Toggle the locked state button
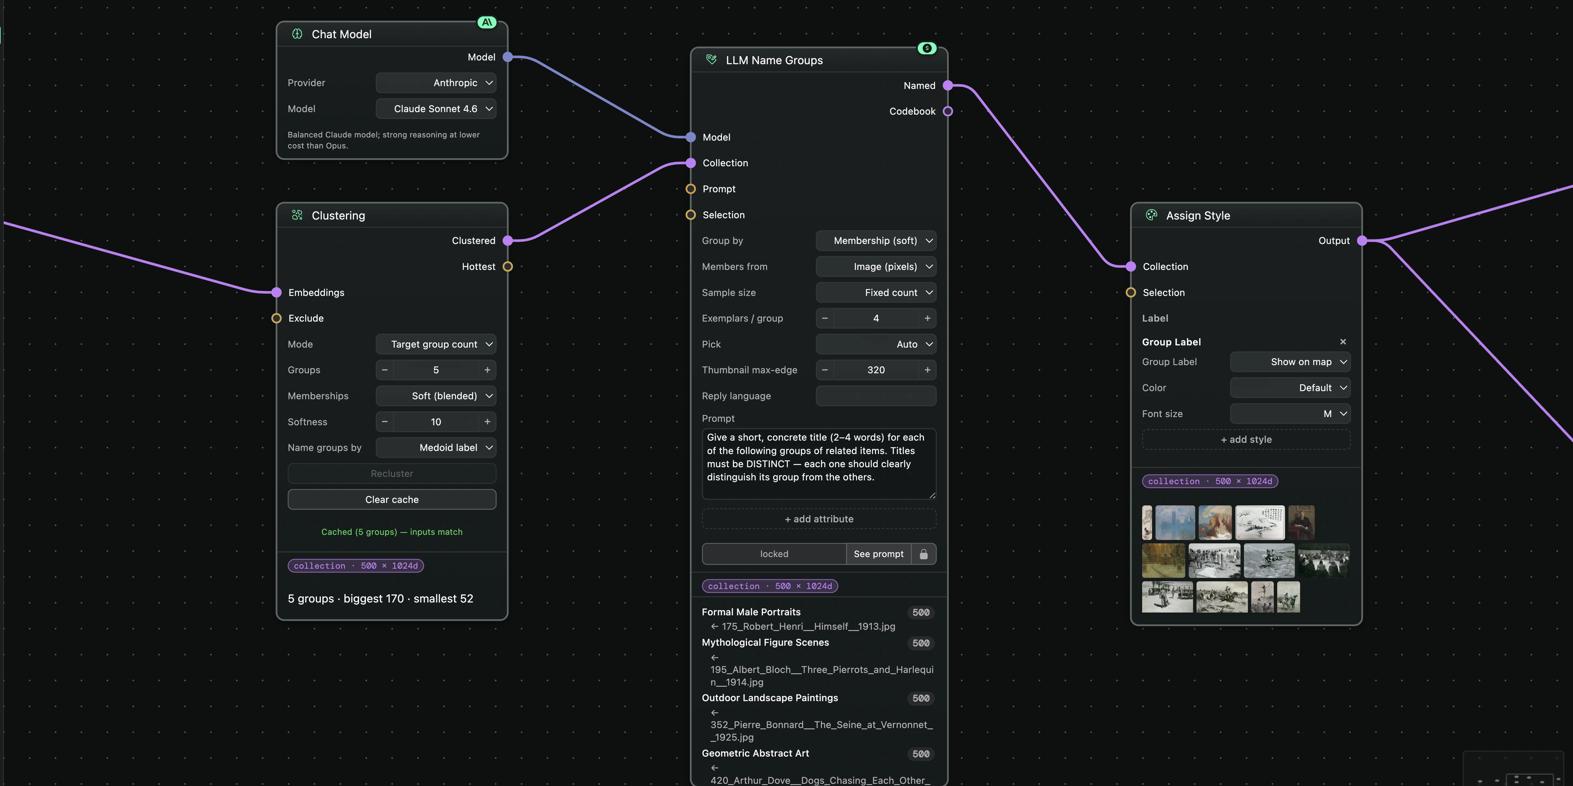Viewport: 1573px width, 786px height. [774, 554]
